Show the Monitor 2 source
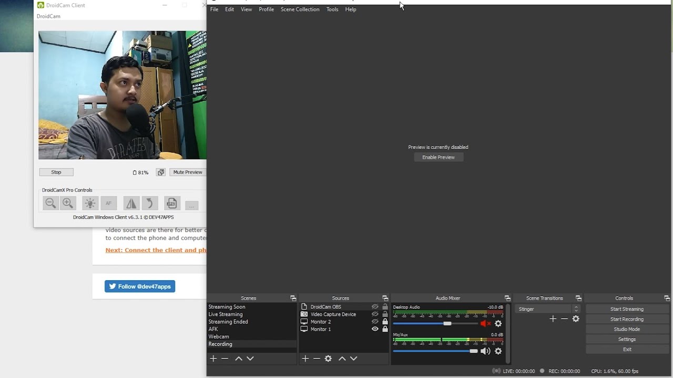The image size is (673, 378). coord(375,322)
